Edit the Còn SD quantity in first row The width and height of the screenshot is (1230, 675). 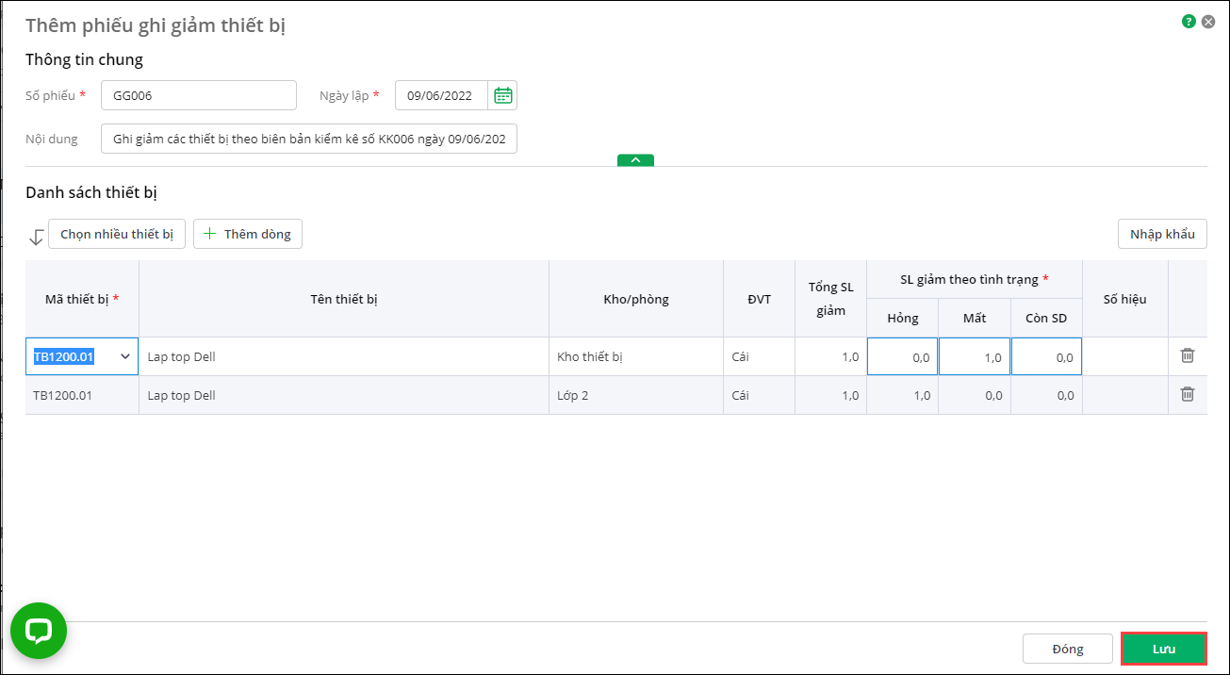click(1046, 357)
